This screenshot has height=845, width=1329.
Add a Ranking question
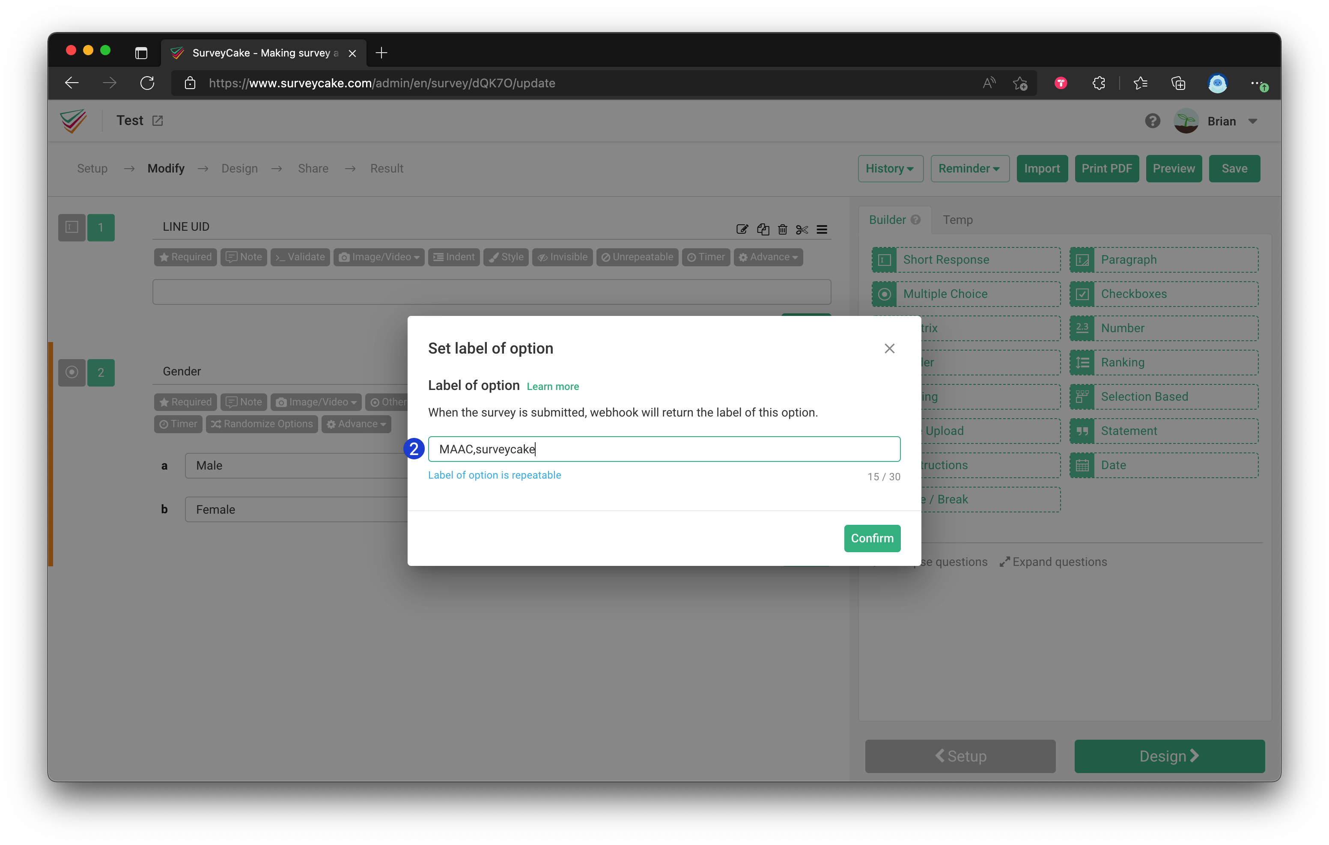(x=1164, y=362)
